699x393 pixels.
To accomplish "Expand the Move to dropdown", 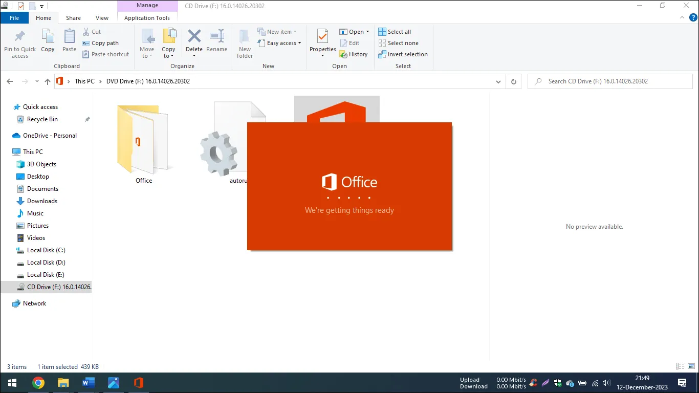I will click(147, 56).
